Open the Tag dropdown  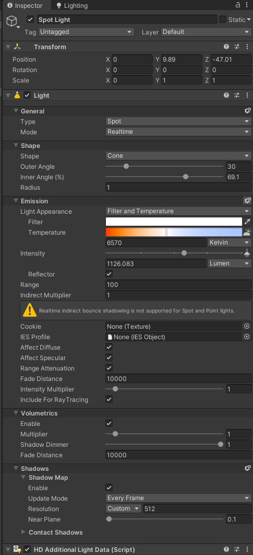(x=86, y=32)
